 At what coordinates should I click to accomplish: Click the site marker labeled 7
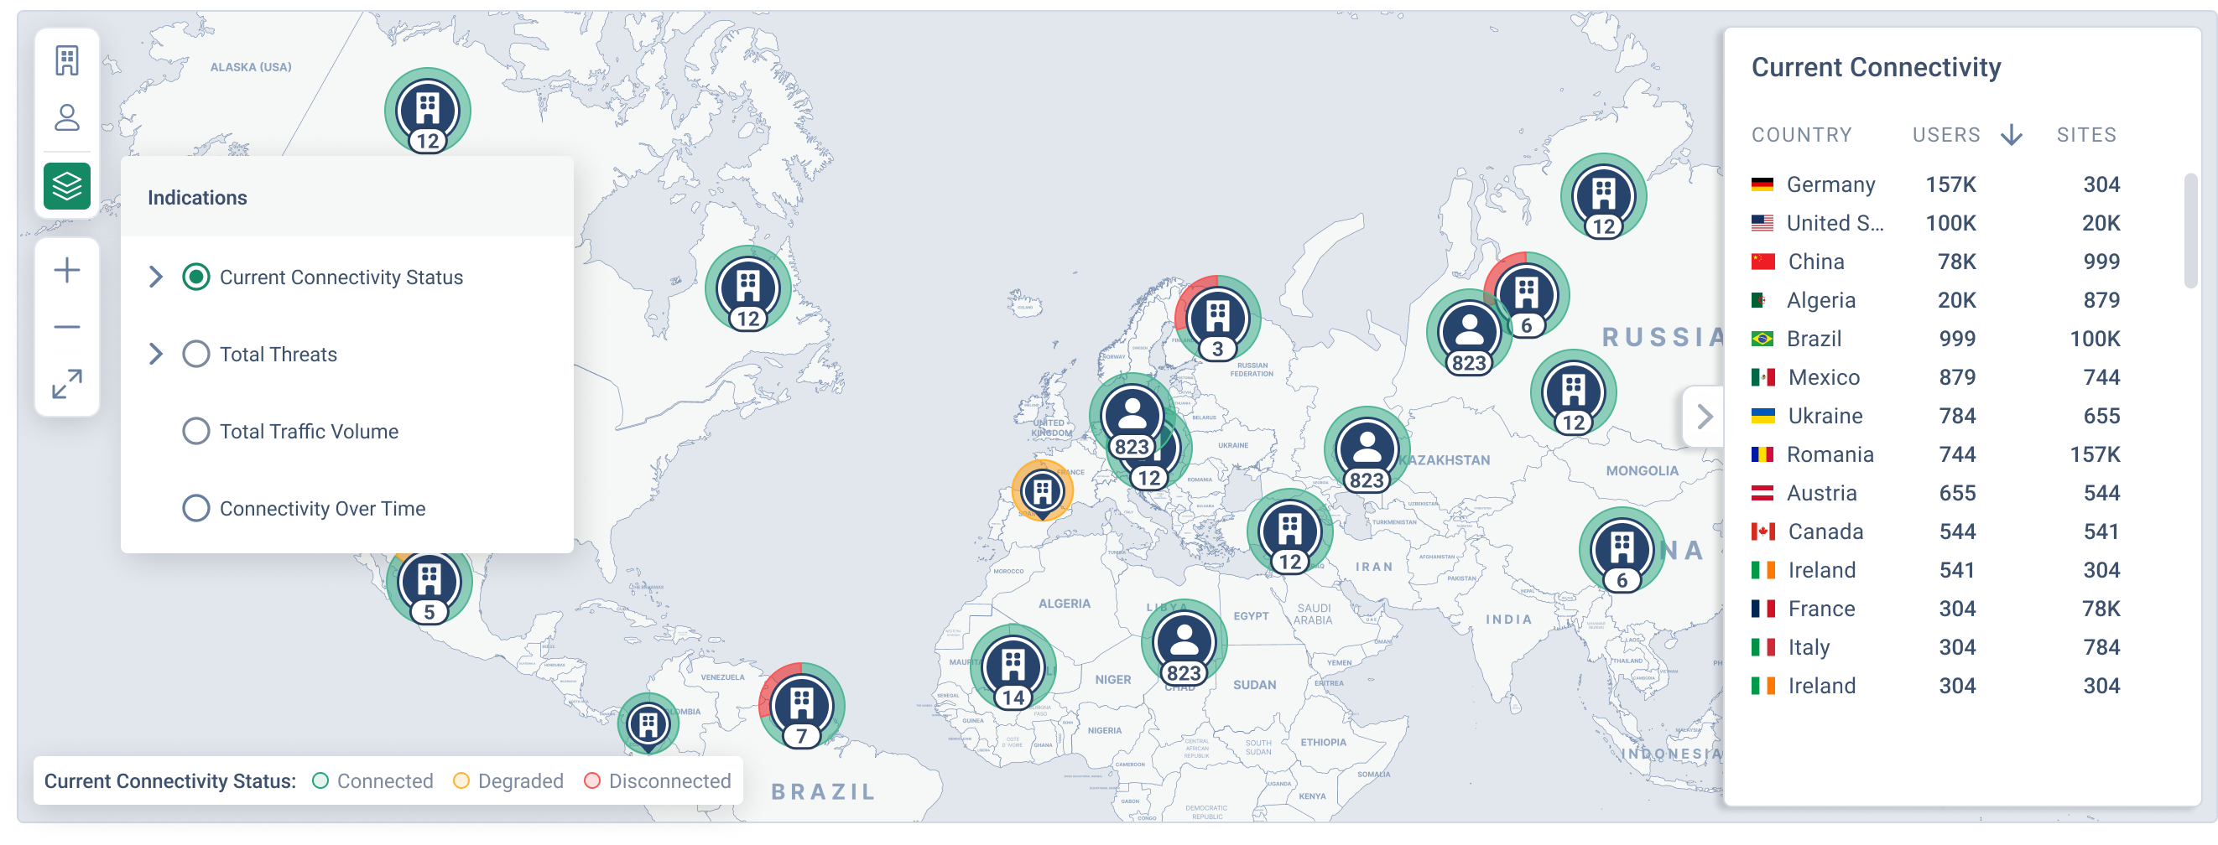[802, 705]
